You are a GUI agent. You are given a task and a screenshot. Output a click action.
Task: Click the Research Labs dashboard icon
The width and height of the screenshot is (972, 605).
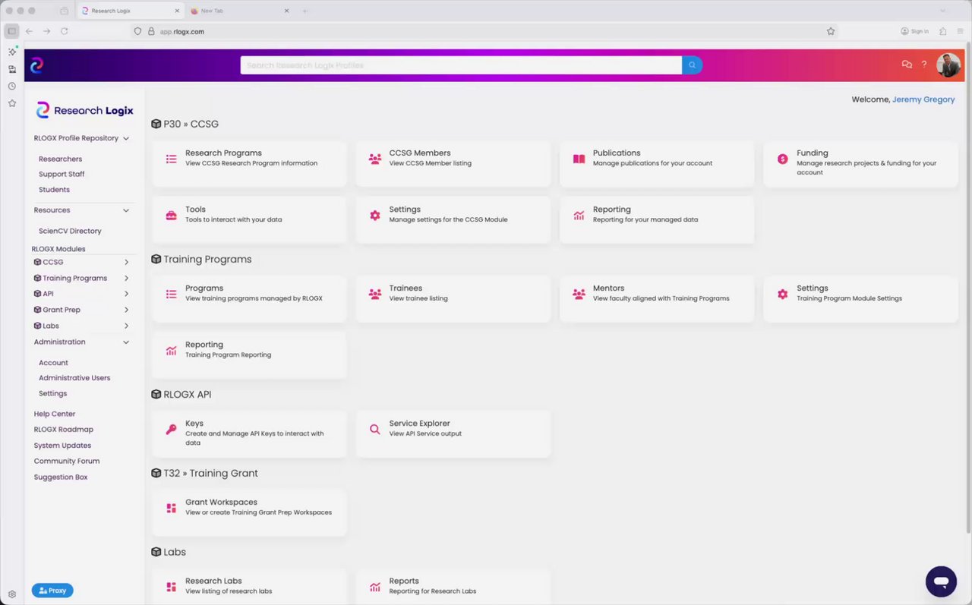tap(172, 588)
